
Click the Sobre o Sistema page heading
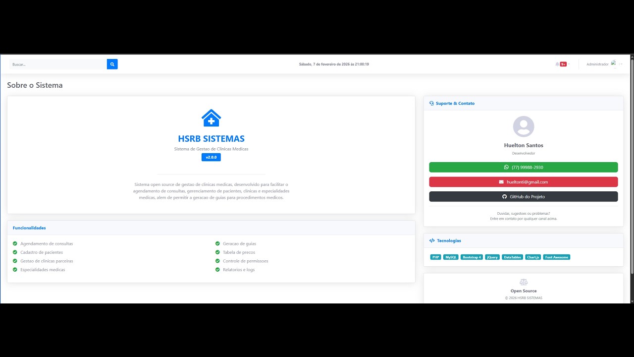point(35,85)
